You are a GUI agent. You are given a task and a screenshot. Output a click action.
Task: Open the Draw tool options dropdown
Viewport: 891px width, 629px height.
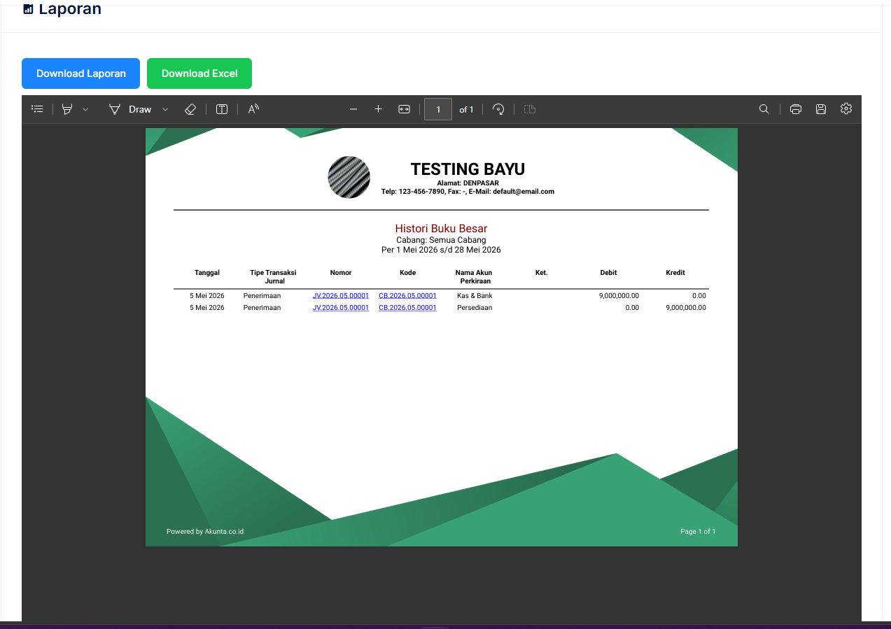[165, 109]
